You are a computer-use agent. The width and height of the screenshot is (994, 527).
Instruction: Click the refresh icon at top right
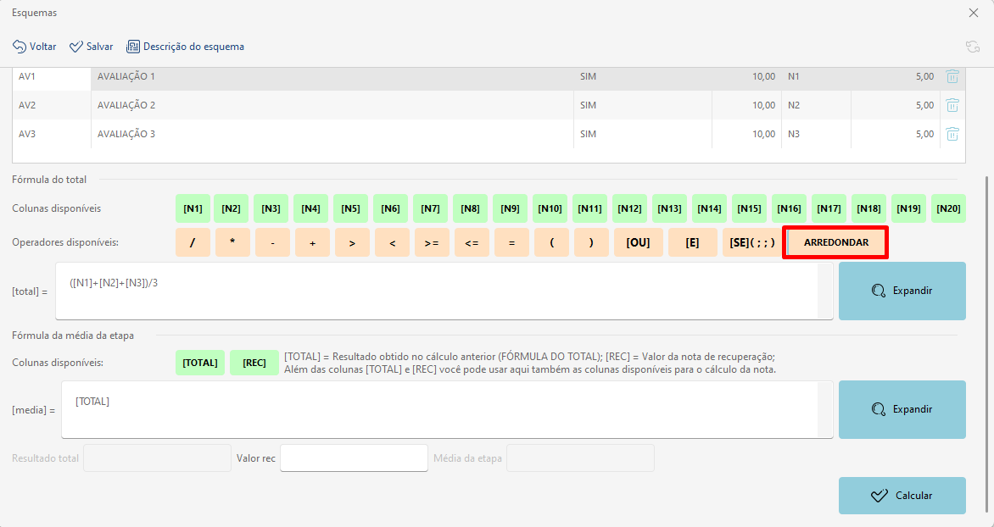972,47
